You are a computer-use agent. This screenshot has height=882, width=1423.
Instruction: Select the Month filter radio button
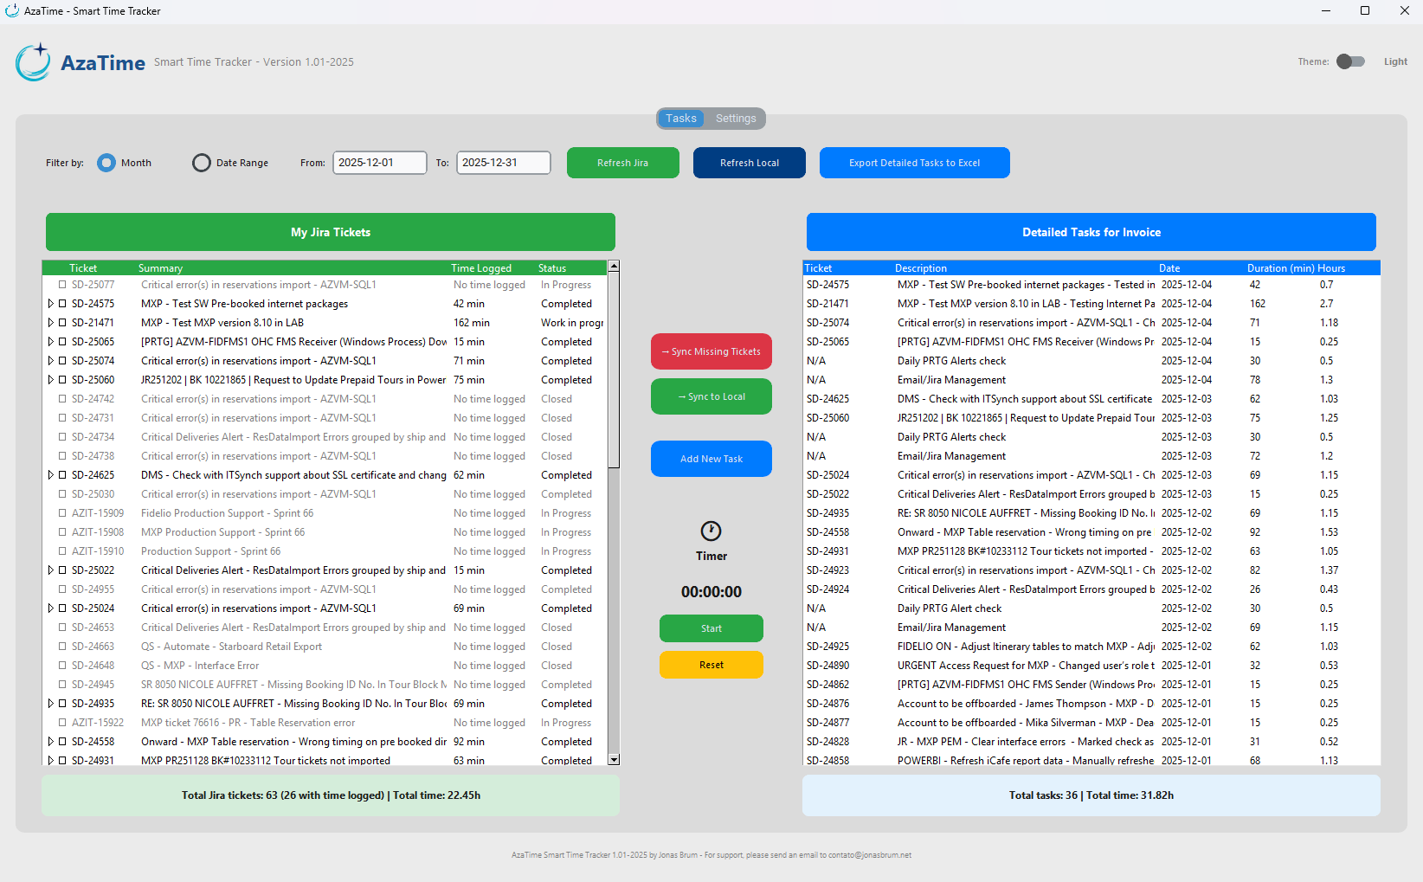point(106,163)
